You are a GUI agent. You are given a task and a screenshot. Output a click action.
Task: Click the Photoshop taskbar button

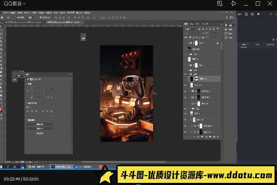[61, 167]
